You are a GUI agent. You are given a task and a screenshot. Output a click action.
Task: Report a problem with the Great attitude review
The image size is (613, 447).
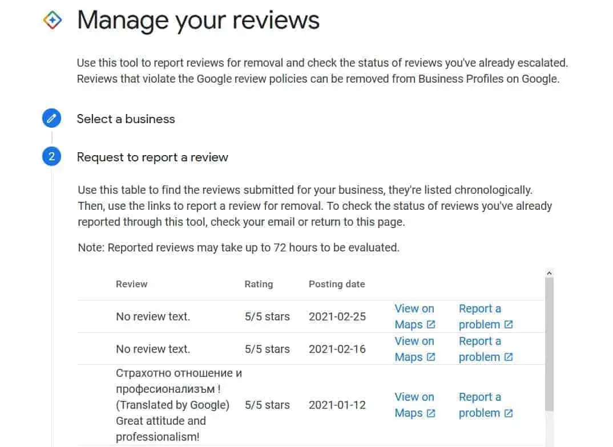tap(486, 405)
